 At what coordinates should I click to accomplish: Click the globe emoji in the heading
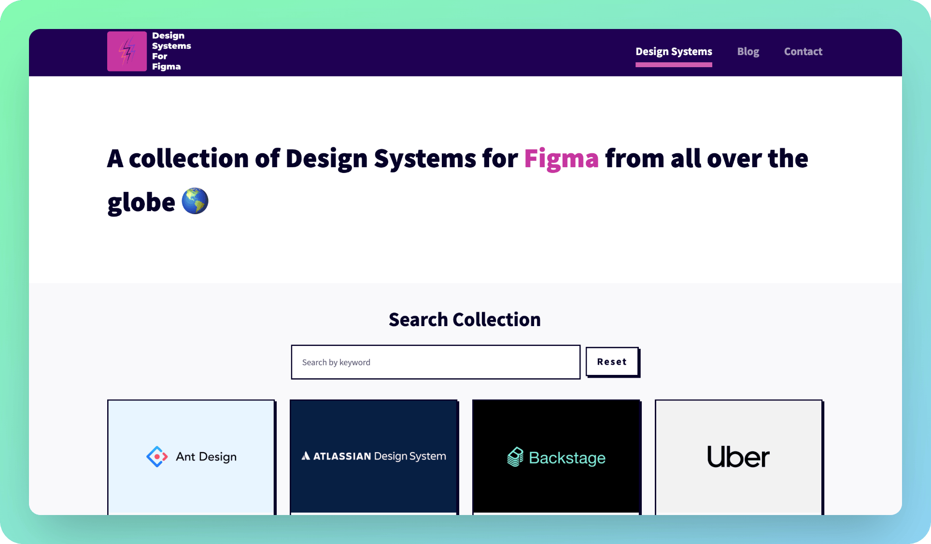click(195, 201)
